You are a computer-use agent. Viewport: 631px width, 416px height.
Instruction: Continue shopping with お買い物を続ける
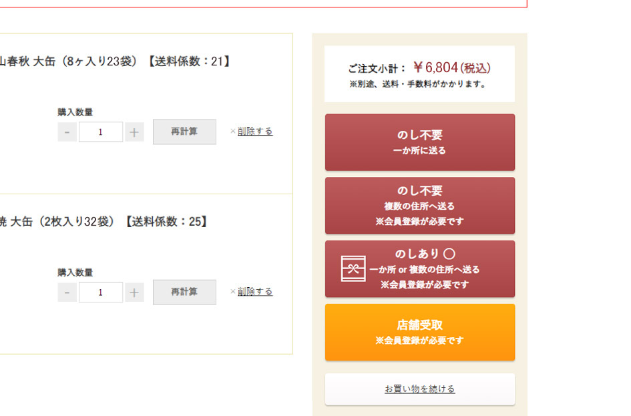point(419,389)
